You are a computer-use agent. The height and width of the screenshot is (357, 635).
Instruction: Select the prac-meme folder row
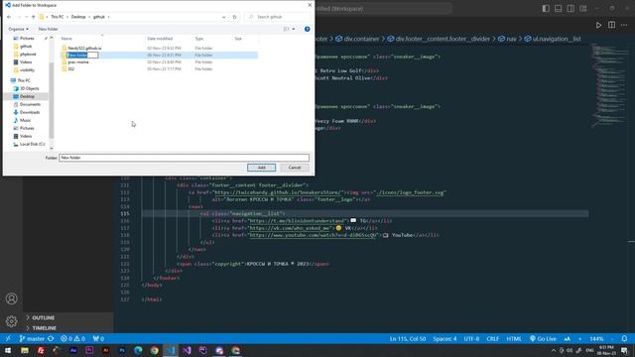click(159, 61)
